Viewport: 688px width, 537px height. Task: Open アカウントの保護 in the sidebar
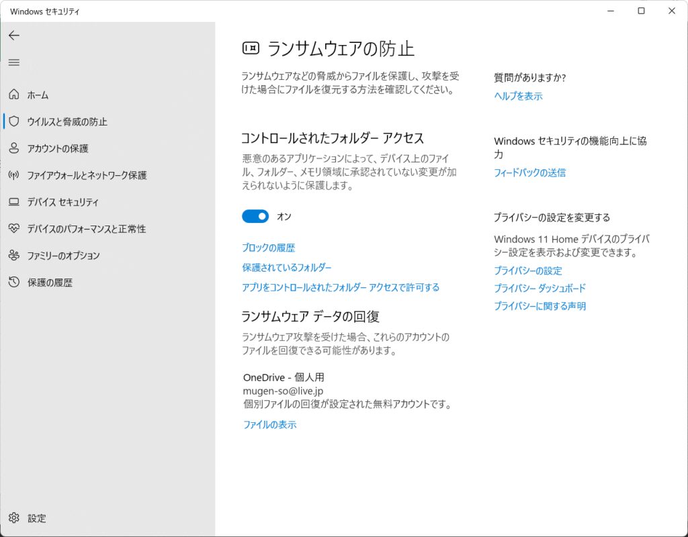click(x=107, y=148)
